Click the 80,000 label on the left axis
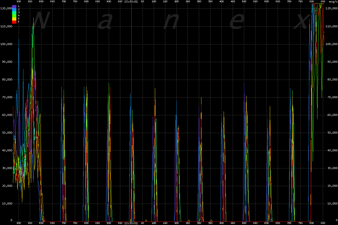This screenshot has height=225, width=338. tap(6, 80)
